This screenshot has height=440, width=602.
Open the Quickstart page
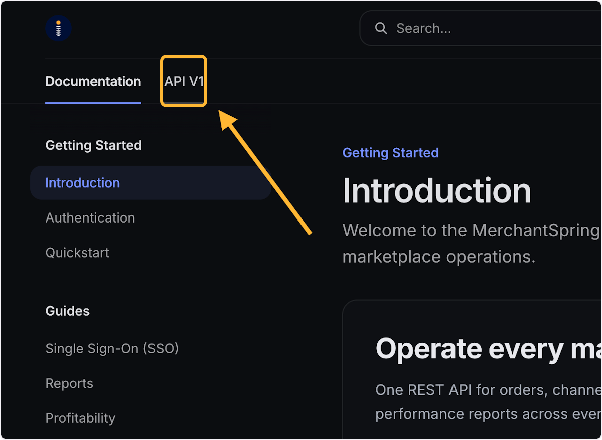(77, 253)
